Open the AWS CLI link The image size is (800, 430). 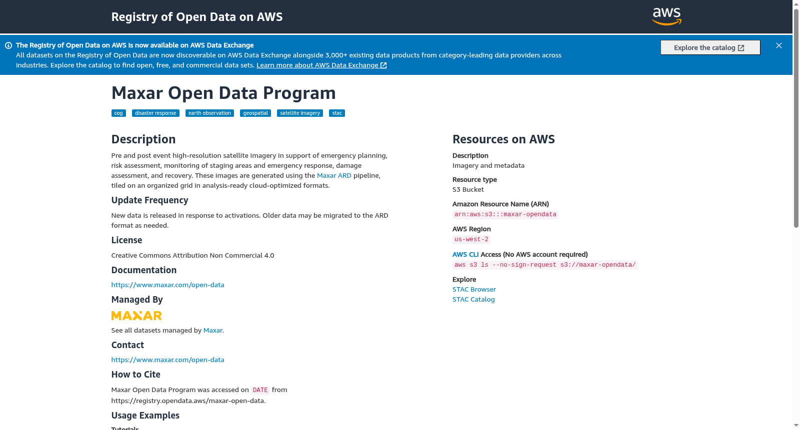[x=465, y=255]
